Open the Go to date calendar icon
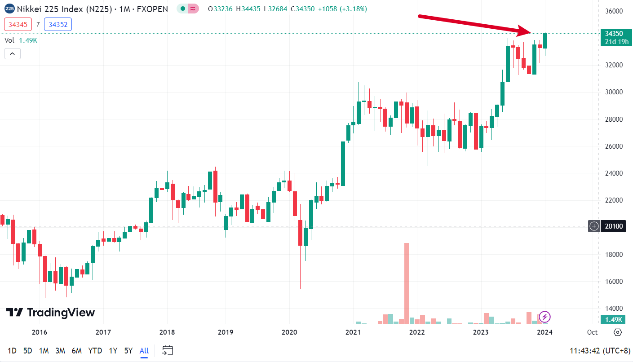The width and height of the screenshot is (633, 362). pos(168,350)
